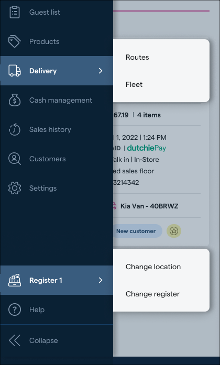Click the loyalty star badge icon
This screenshot has width=220, height=365.
pos(174,231)
